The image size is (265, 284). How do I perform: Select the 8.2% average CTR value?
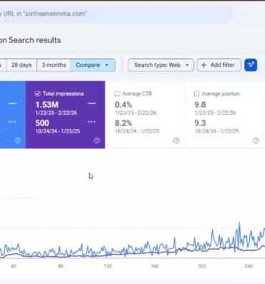point(123,123)
